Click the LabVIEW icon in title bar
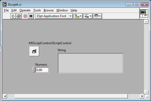 click(x=4, y=5)
